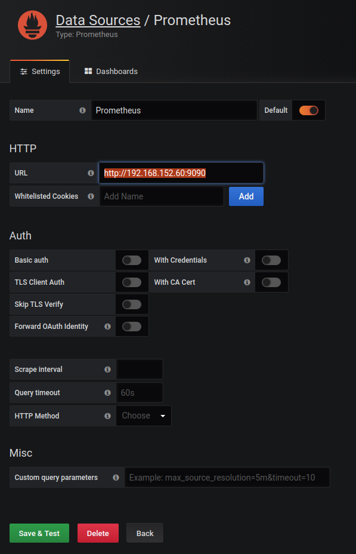
Task: Click the Save & Test button
Action: pos(39,533)
